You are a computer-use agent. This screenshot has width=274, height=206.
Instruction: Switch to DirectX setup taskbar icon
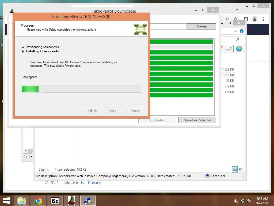point(88,201)
